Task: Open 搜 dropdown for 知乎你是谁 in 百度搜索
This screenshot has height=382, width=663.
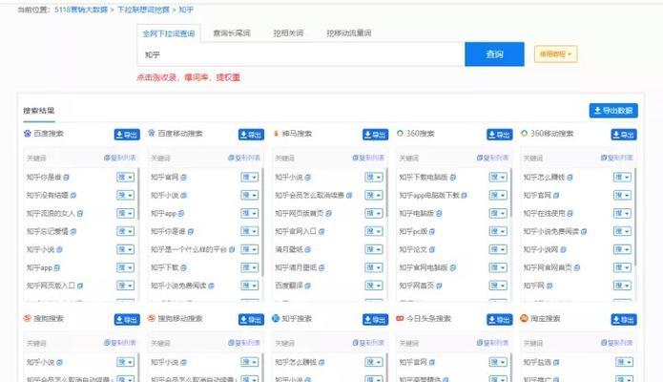Action: pos(126,177)
